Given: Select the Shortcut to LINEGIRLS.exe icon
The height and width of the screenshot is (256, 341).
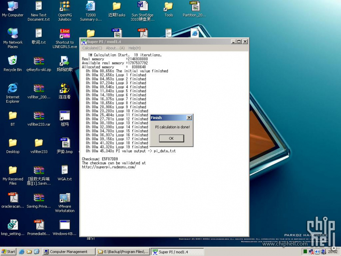Looking at the screenshot, I should coord(65,39).
